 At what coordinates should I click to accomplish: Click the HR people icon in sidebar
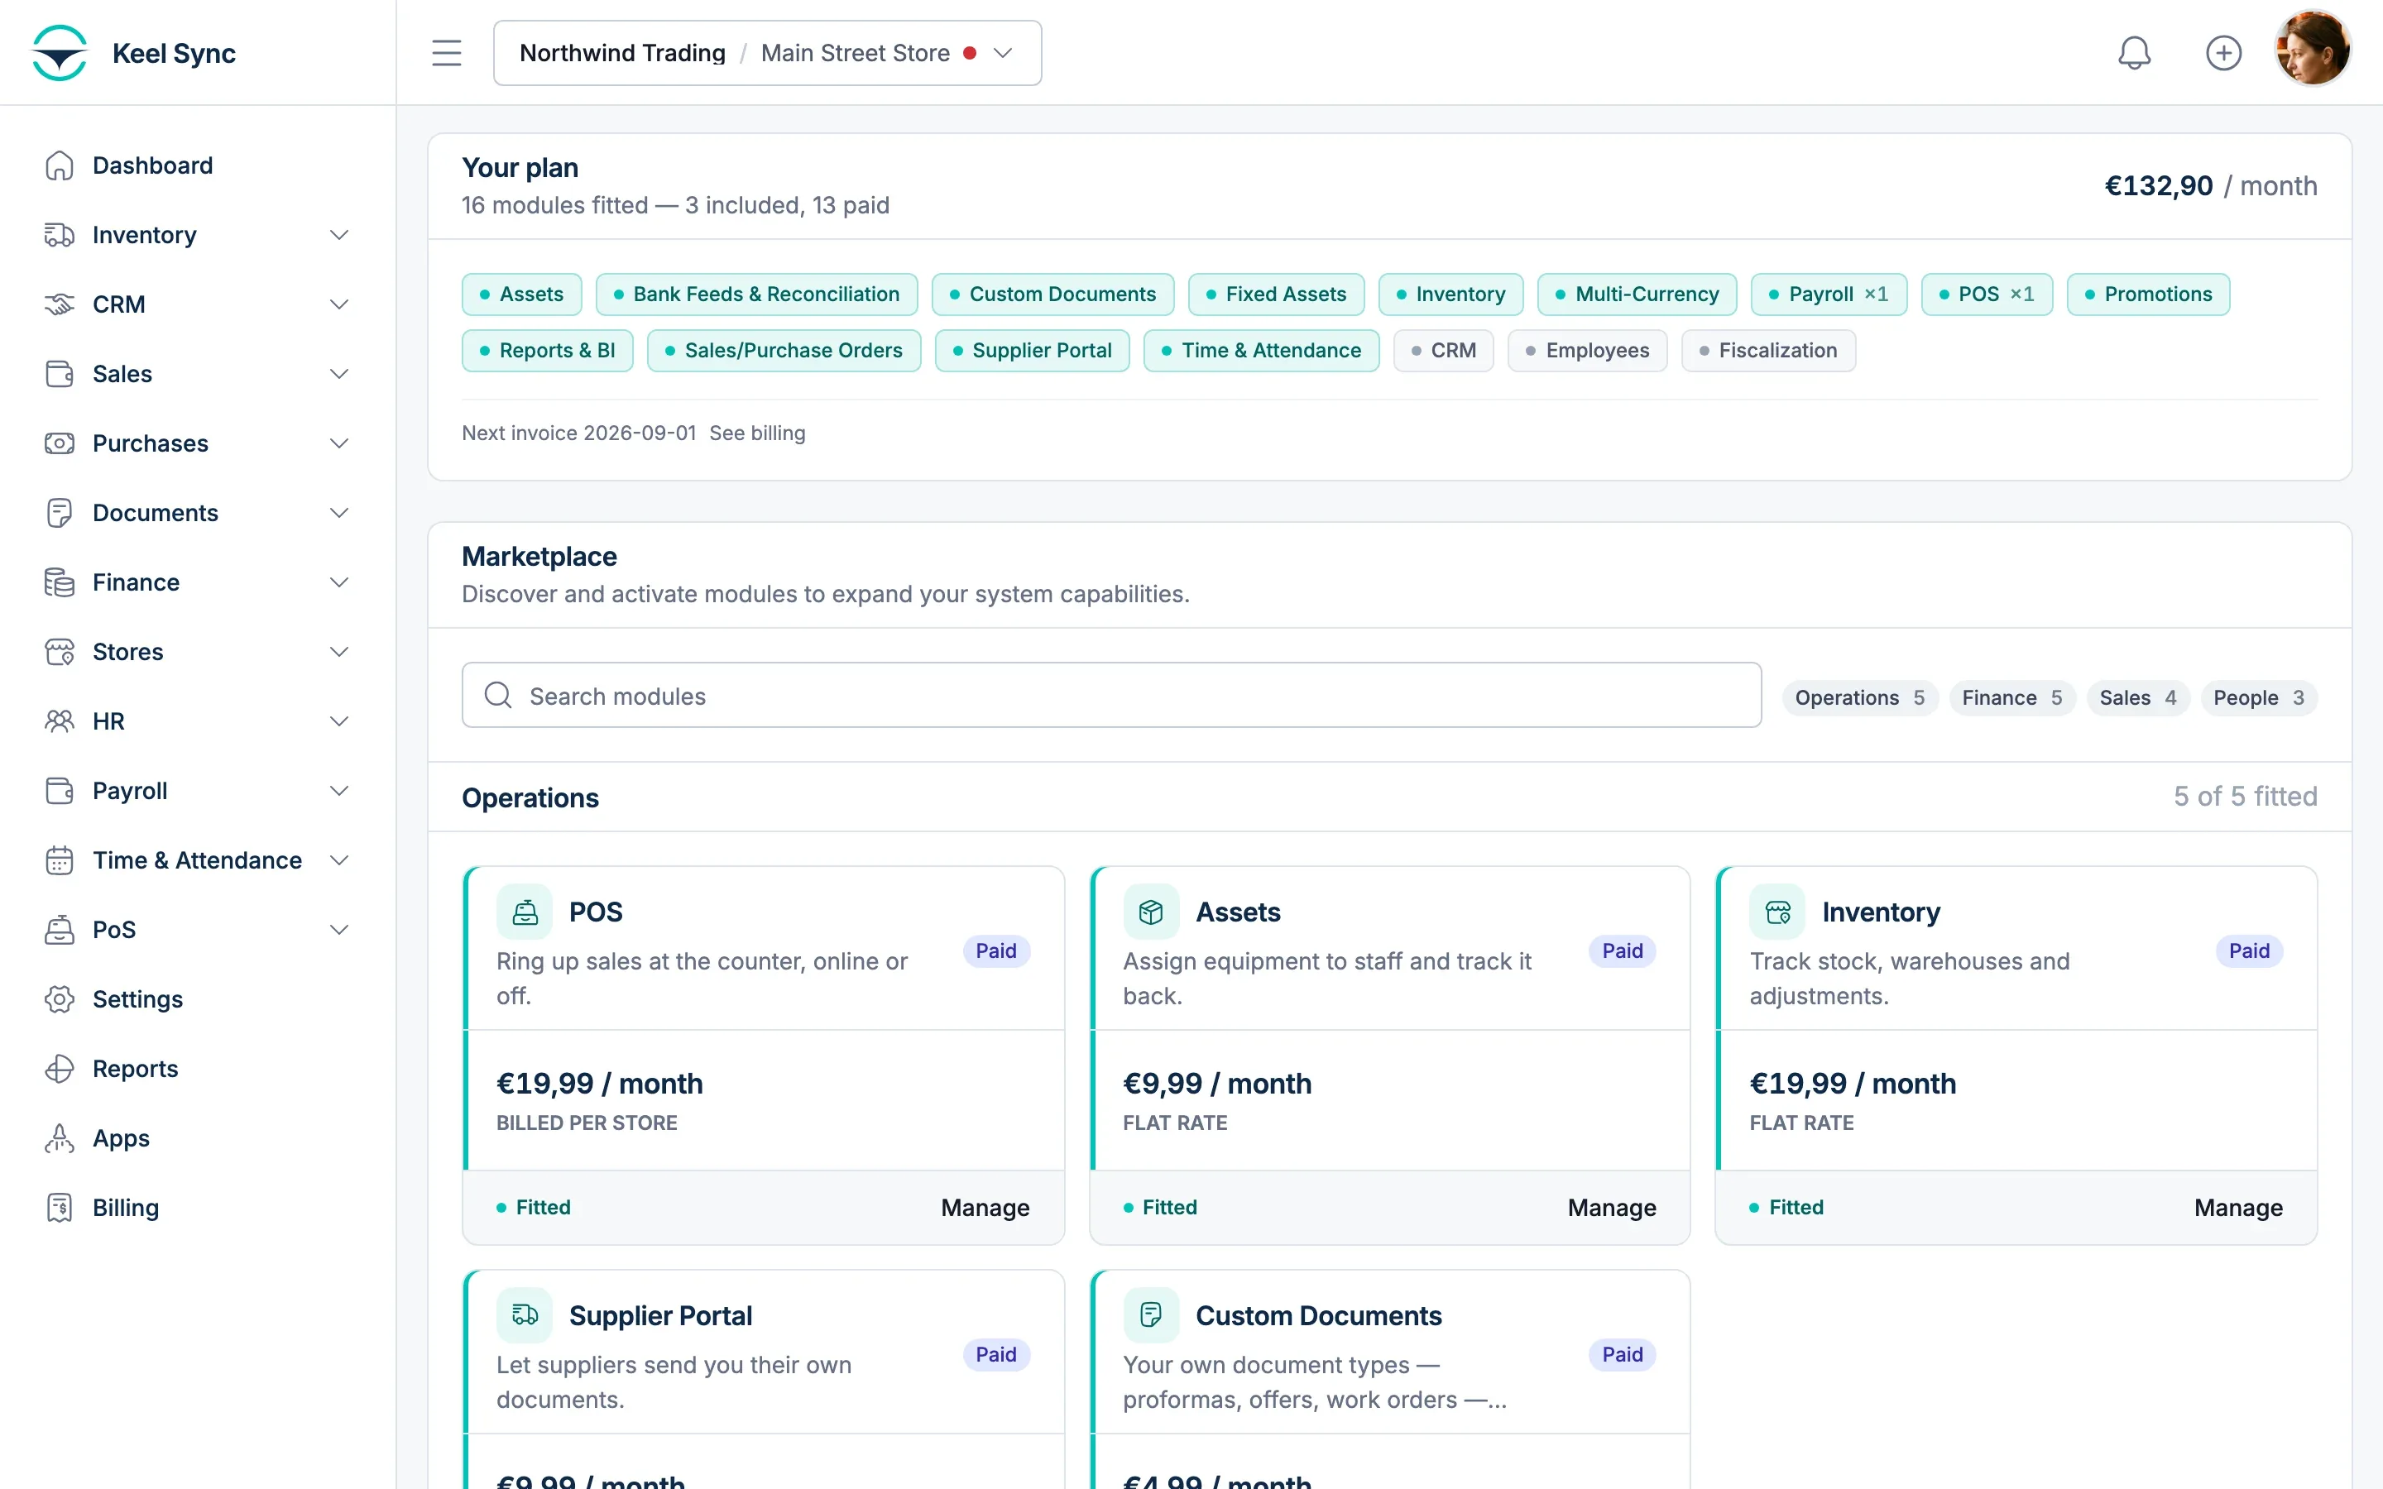(59, 721)
